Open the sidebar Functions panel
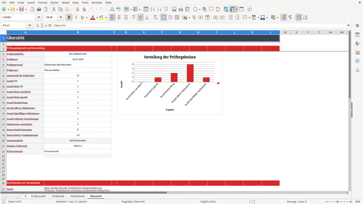The image size is (363, 204). tap(357, 70)
